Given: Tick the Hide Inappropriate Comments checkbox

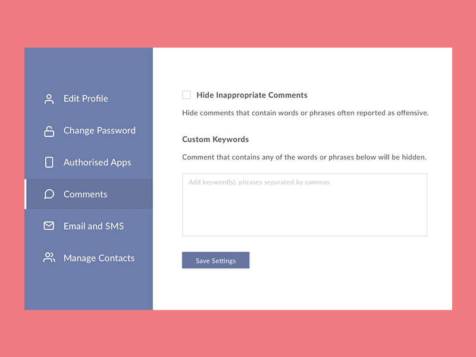Looking at the screenshot, I should pos(187,95).
